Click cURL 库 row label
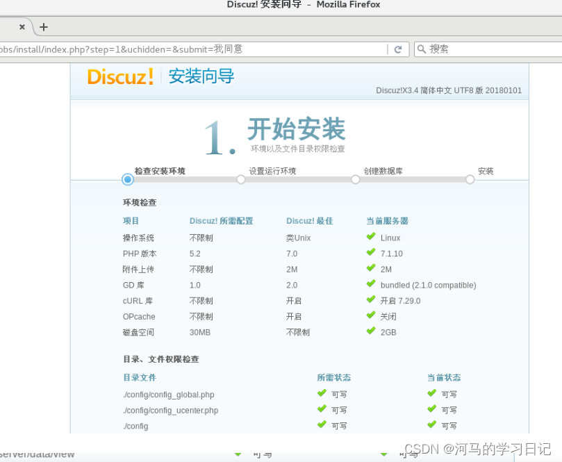The width and height of the screenshot is (562, 462). point(138,301)
